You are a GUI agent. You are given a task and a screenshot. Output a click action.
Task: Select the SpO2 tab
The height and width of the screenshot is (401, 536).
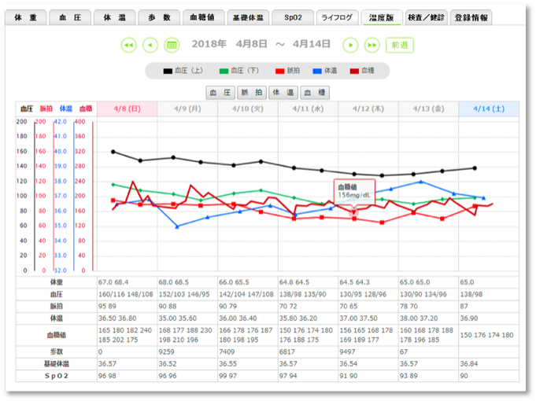tap(294, 17)
